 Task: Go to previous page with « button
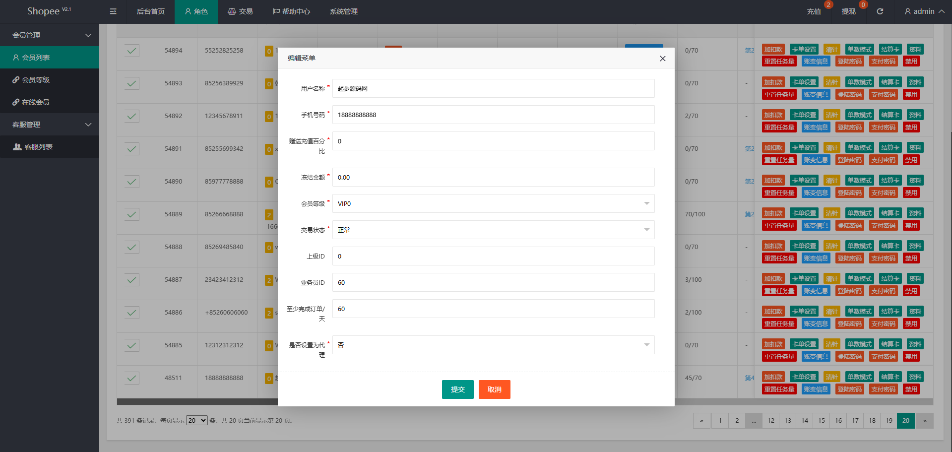(x=701, y=421)
